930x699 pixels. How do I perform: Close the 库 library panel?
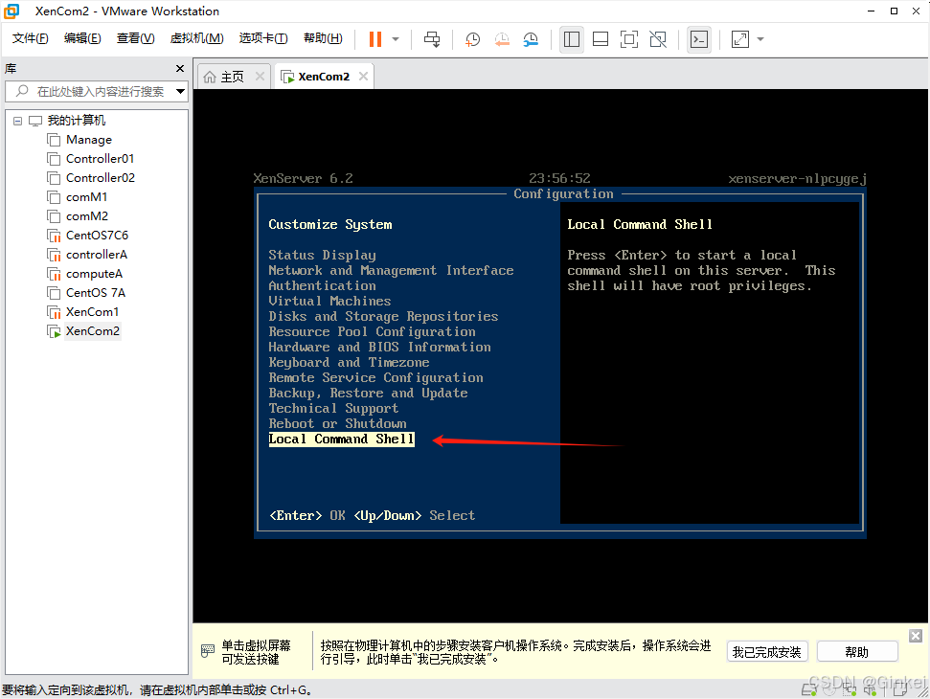tap(180, 69)
